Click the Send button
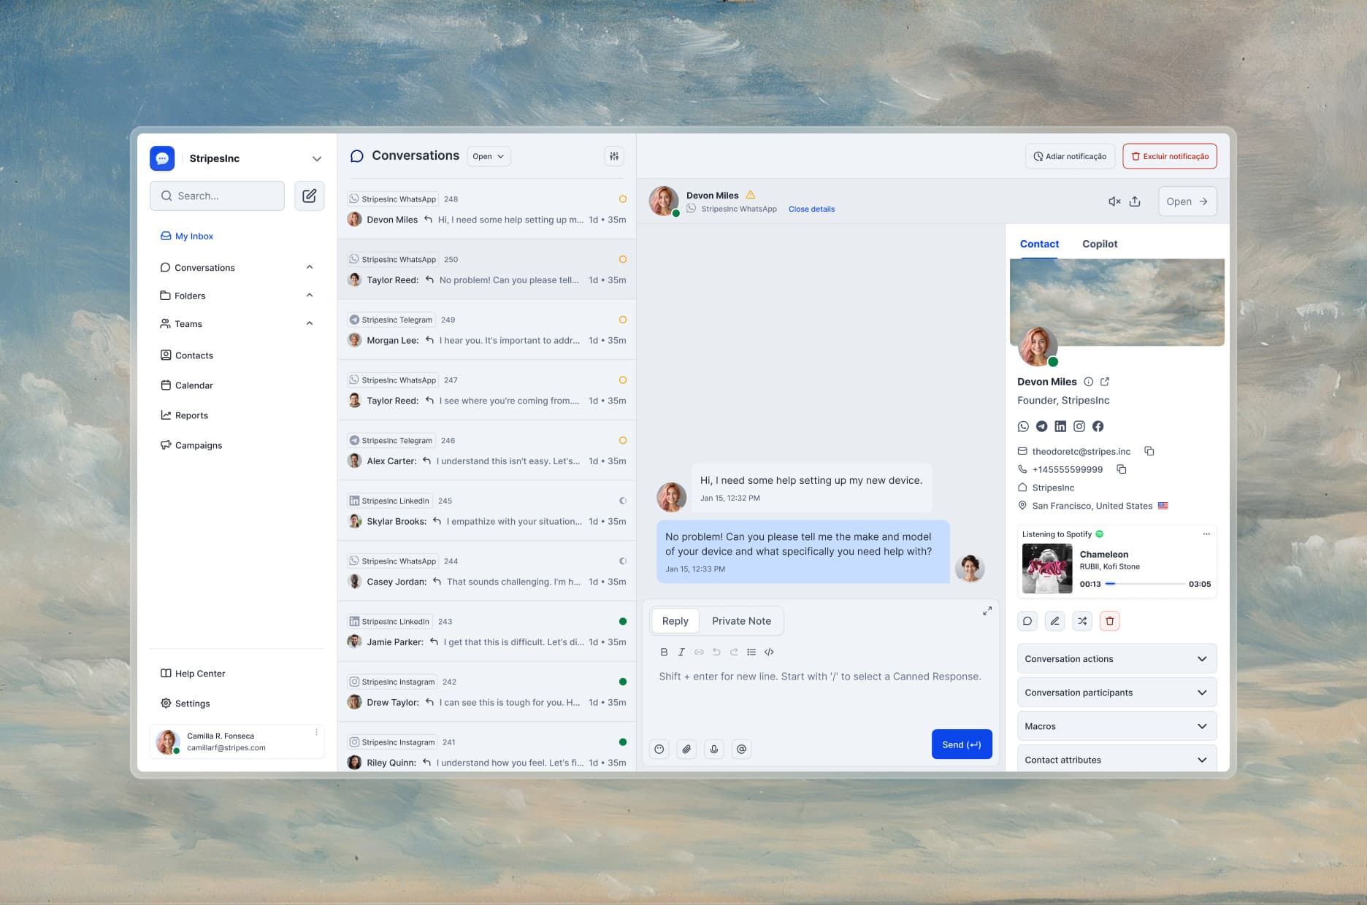Screen dimensions: 1367x905 (x=962, y=744)
